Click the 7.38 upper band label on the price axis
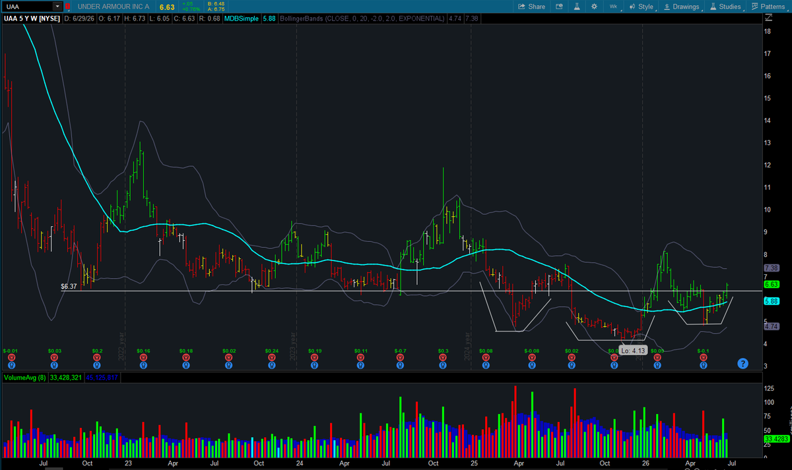This screenshot has height=470, width=792. (773, 268)
